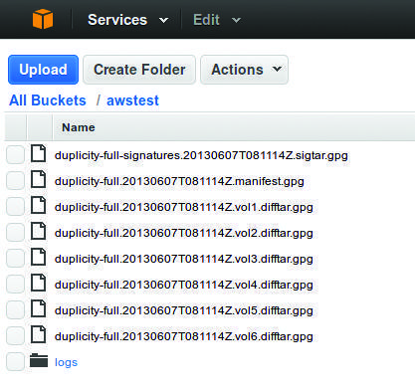Click the file icon for vol5.difftar.gpg
Image resolution: width=415 pixels, height=392 pixels.
pos(38,308)
